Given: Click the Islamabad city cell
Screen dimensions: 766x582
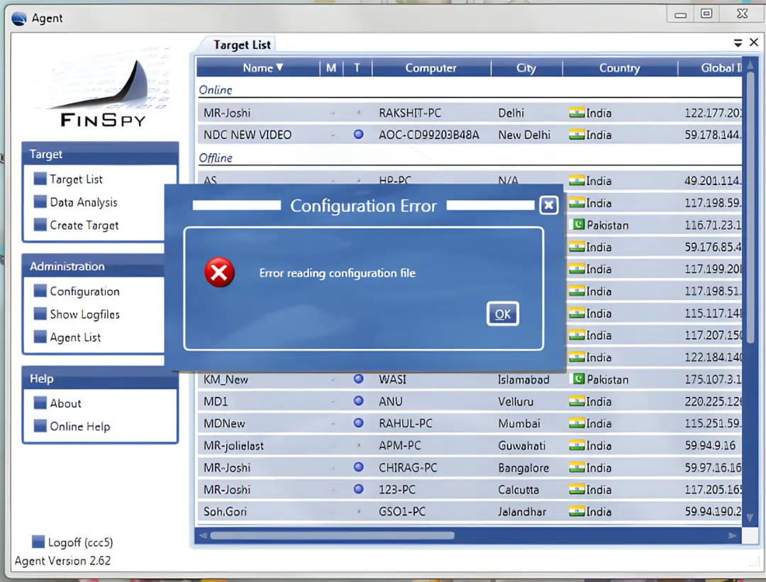Looking at the screenshot, I should tap(523, 379).
